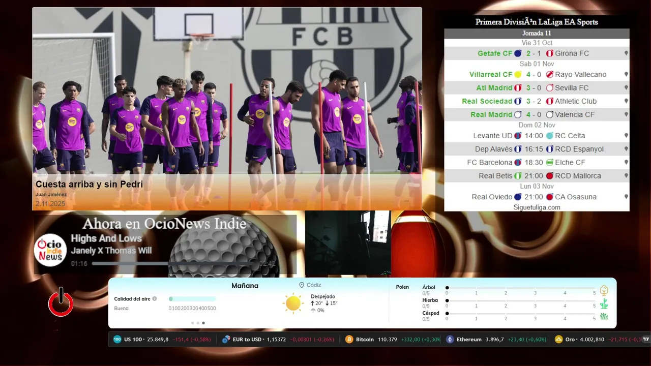This screenshot has width=651, height=366.
Task: Open the Siguetuliga.com link
Action: tap(537, 207)
